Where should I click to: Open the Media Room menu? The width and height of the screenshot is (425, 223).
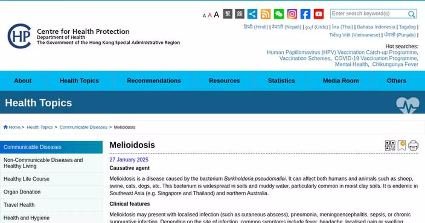[x=341, y=81]
